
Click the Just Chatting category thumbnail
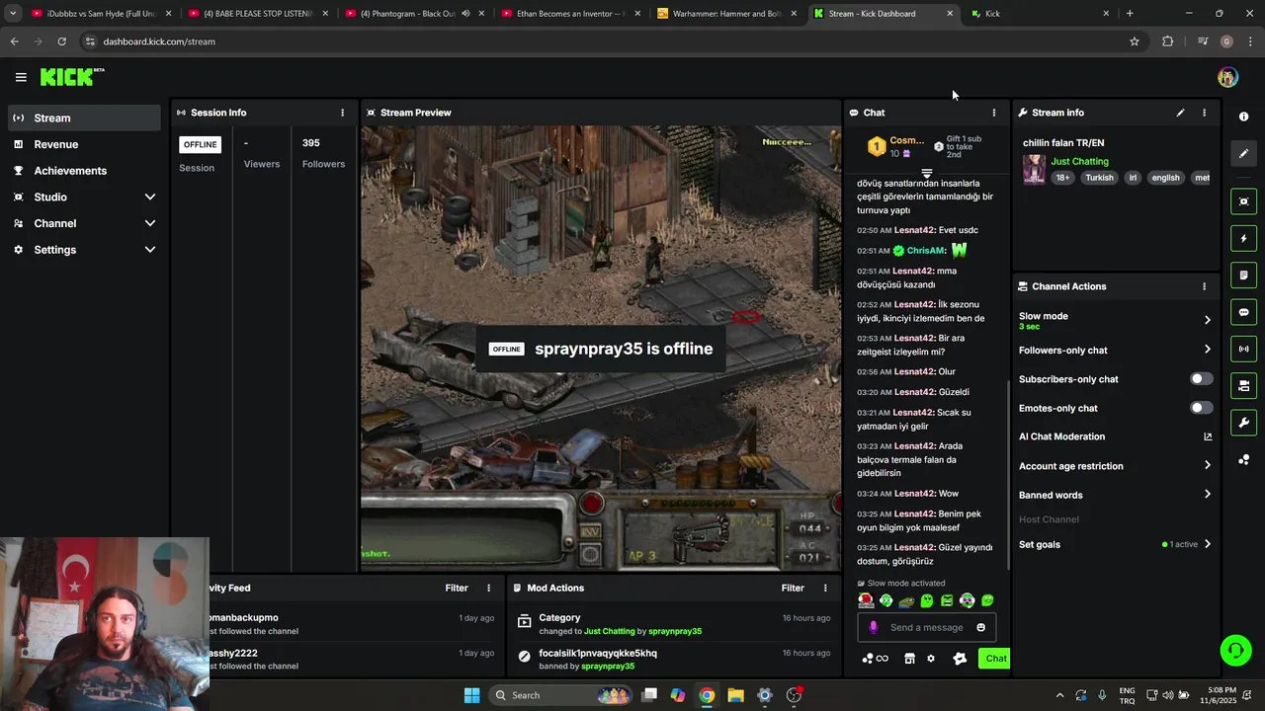[x=1034, y=169]
